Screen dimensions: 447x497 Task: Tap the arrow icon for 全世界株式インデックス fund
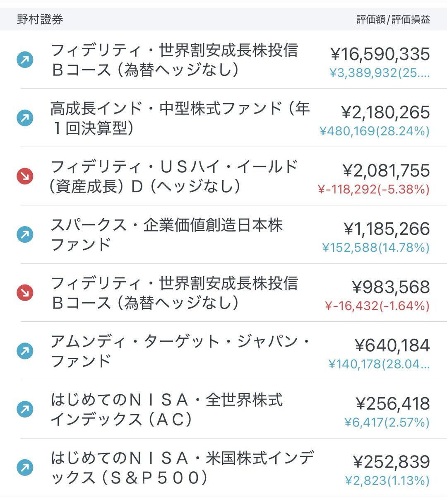(25, 410)
